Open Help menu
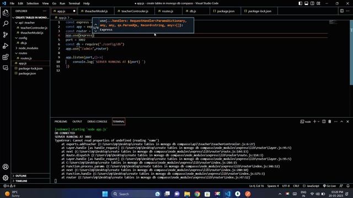 [87, 3]
